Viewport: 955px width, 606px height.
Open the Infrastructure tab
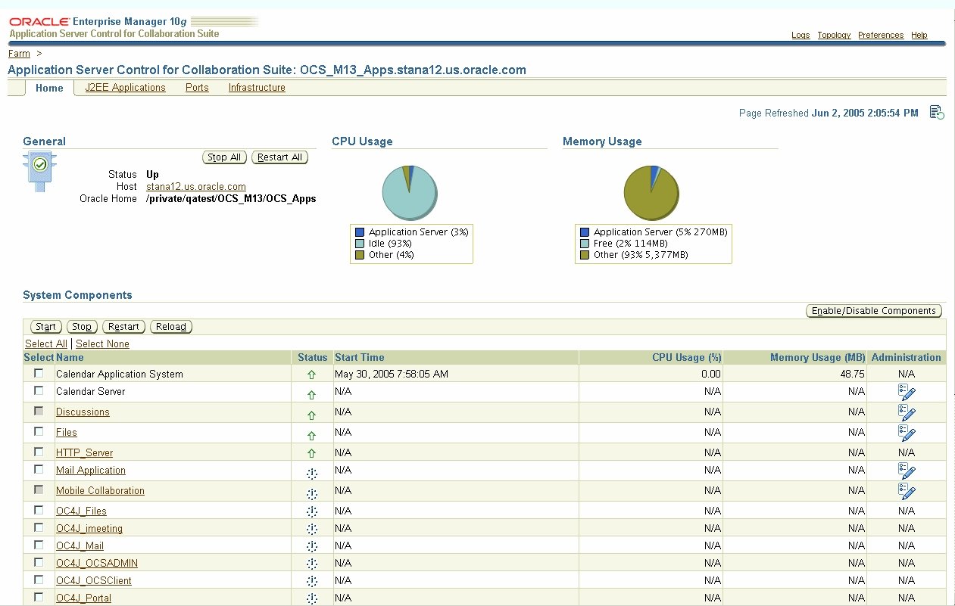coord(257,88)
